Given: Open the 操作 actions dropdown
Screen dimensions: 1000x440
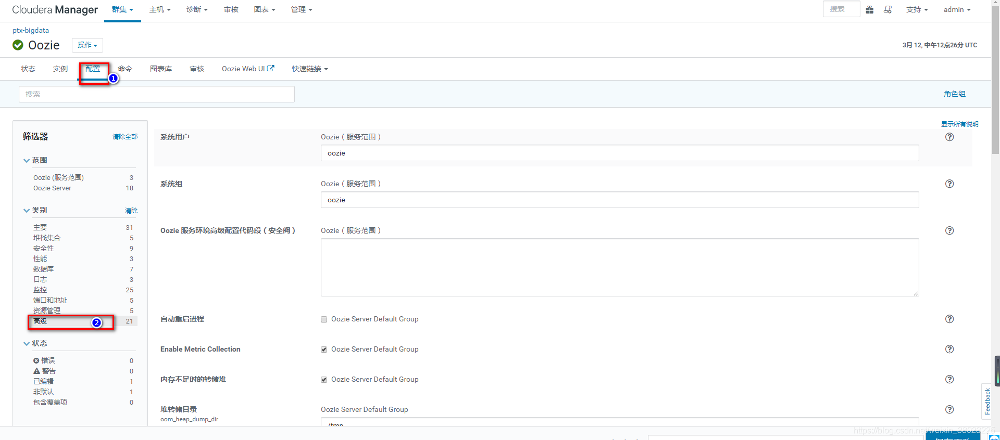Looking at the screenshot, I should (x=87, y=45).
